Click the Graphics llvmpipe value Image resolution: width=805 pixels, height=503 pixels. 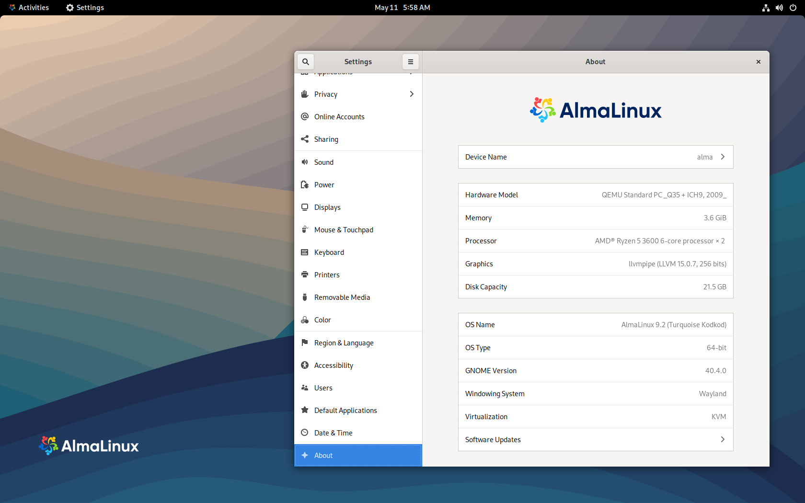tap(678, 264)
